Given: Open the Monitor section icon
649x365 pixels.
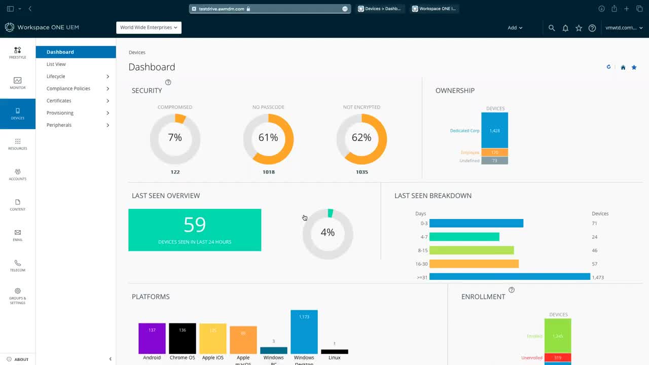Looking at the screenshot, I should pyautogui.click(x=17, y=83).
